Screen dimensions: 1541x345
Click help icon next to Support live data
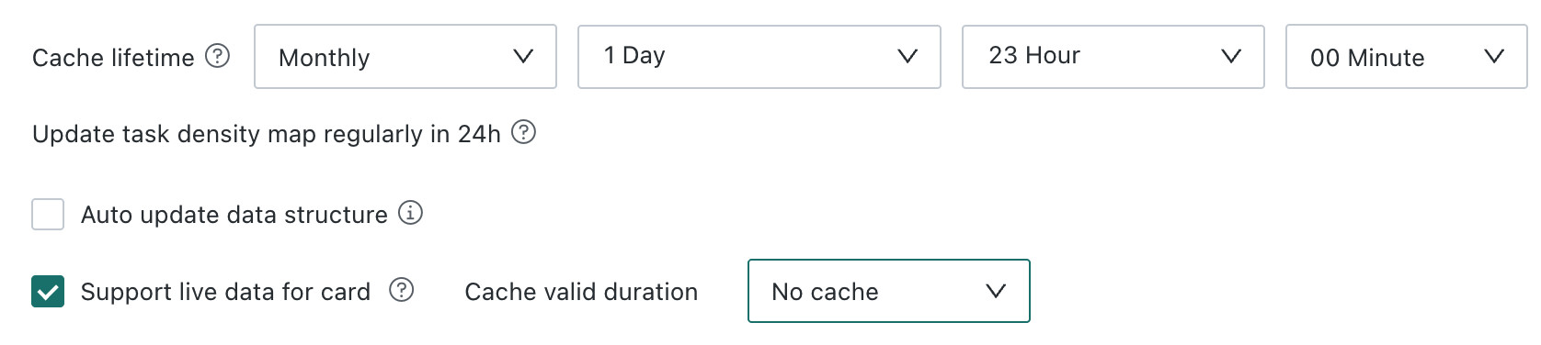pos(401,290)
